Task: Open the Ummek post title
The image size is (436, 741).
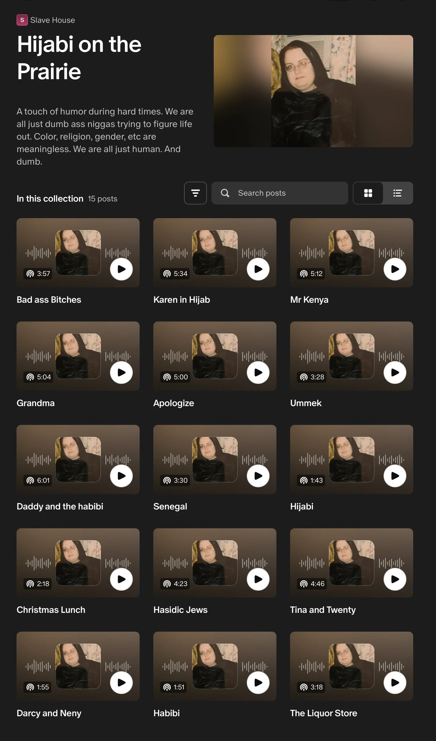Action: coord(306,403)
